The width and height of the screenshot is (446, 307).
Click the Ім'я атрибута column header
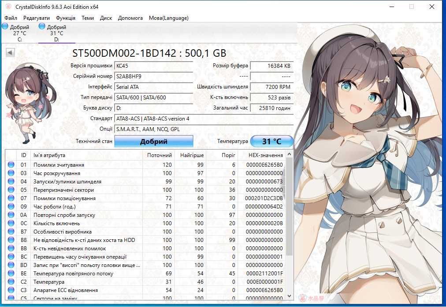(86, 155)
